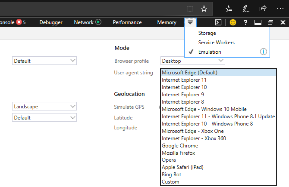Open the browser Settings and more menu

point(280,9)
